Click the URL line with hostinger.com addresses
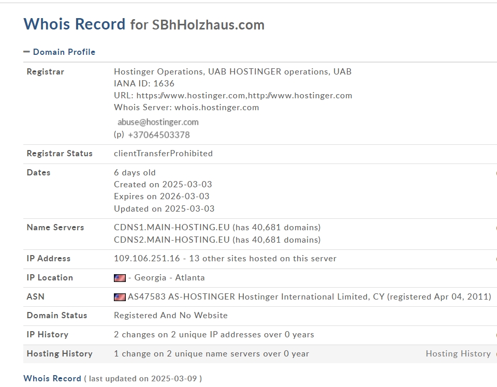The height and width of the screenshot is (387, 497). click(x=233, y=96)
